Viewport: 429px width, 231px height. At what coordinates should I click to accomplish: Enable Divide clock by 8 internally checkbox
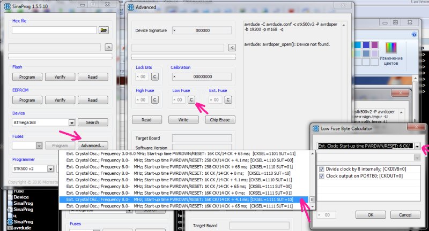coord(321,169)
